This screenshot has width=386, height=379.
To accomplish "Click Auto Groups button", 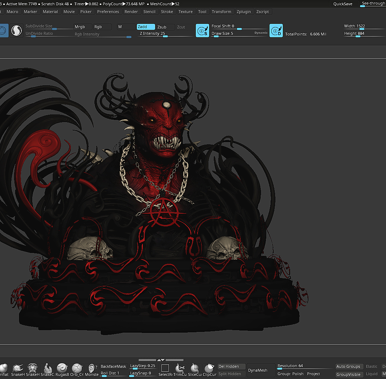I will pyautogui.click(x=349, y=366).
